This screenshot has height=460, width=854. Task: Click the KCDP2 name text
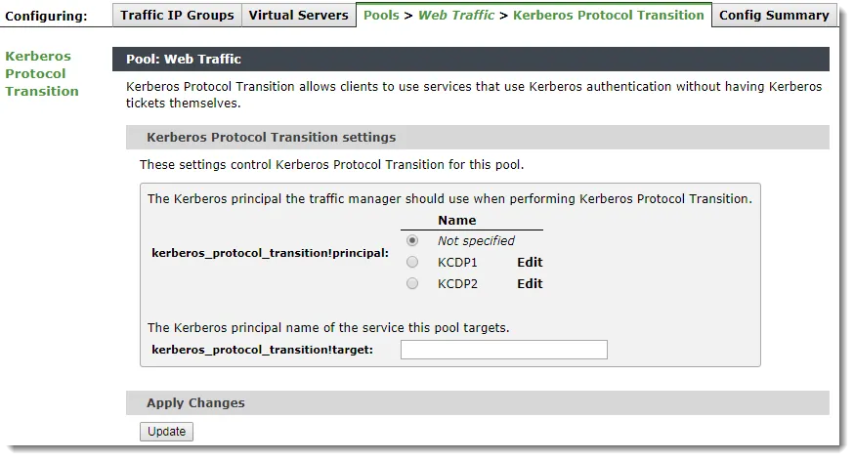coord(457,283)
